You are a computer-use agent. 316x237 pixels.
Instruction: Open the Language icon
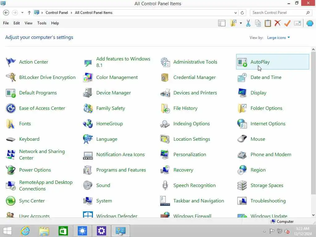[x=88, y=139]
